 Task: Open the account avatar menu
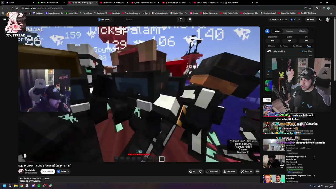click(328, 19)
